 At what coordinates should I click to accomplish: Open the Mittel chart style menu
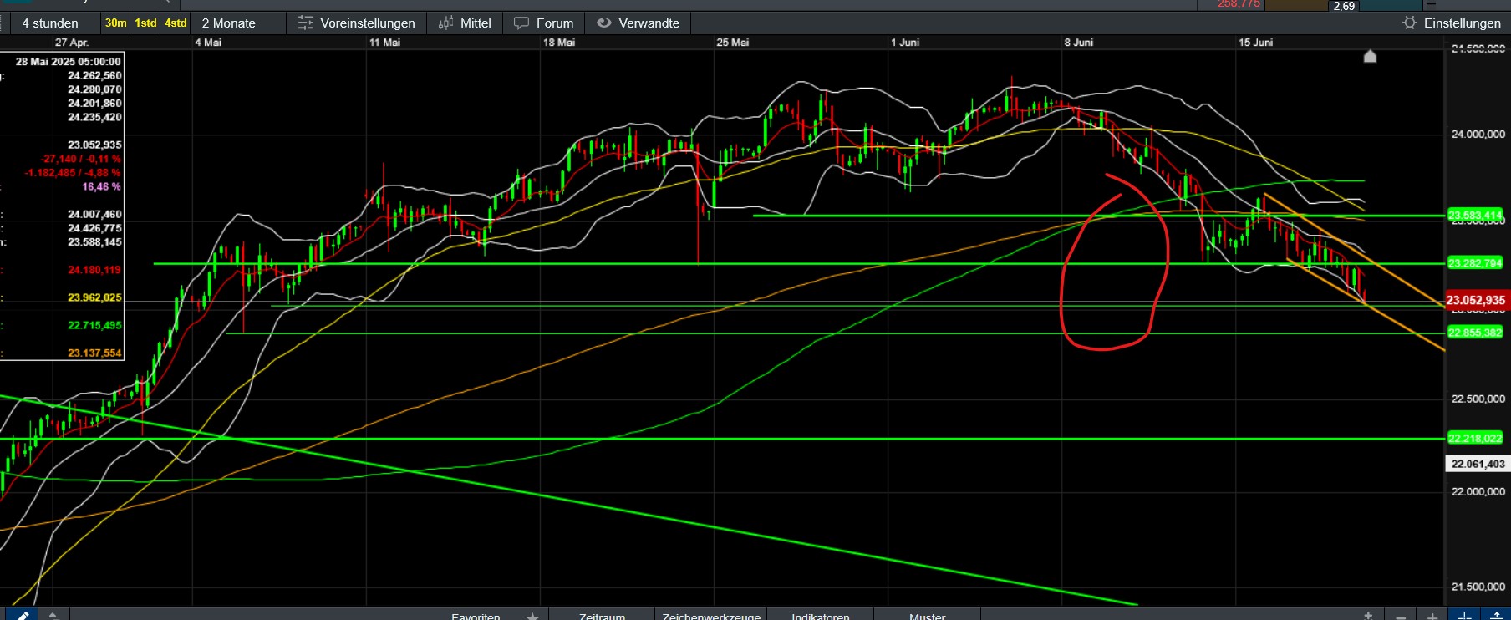tap(465, 23)
